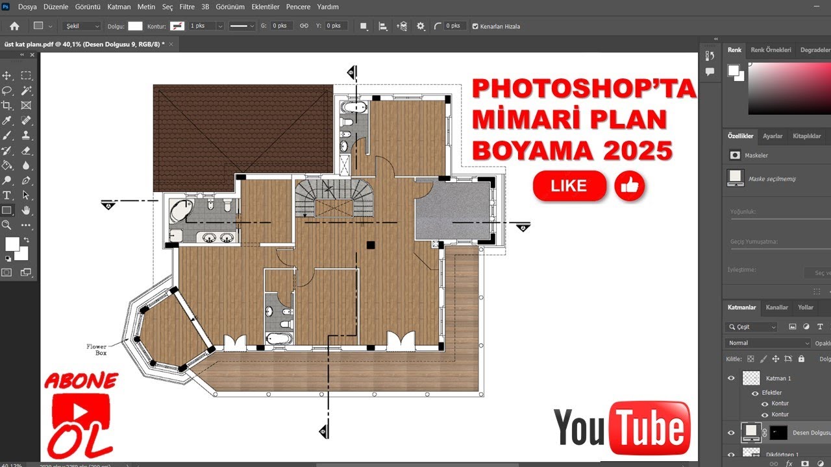Select the Healing Brush tool
Viewport: 831px width, 467px height.
point(26,121)
